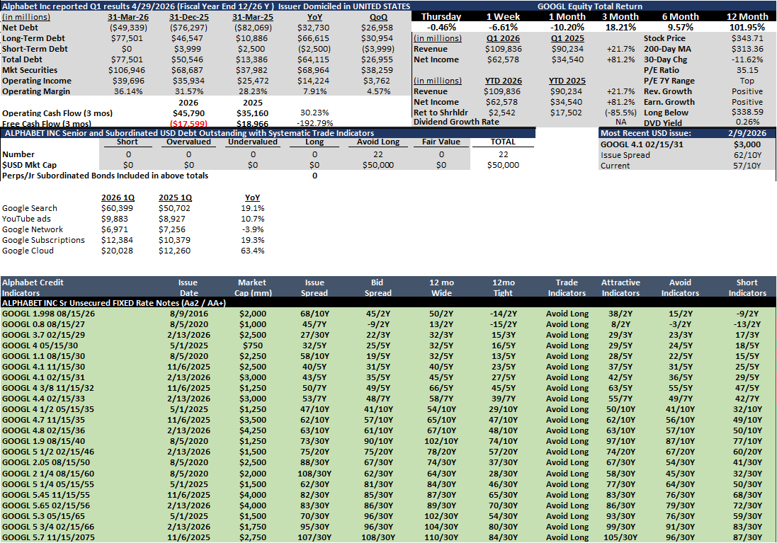Select the GOOGL 4.1 02/15/31 recent issue cell
777x543 pixels.
point(642,144)
